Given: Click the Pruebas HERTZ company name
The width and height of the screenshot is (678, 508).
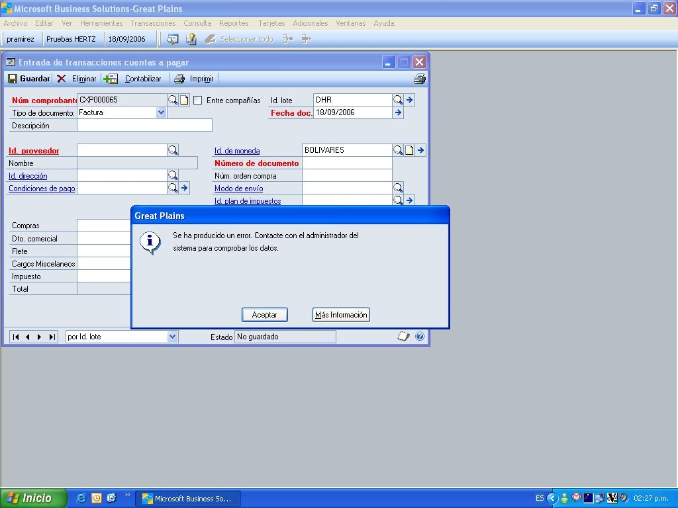Looking at the screenshot, I should [71, 39].
